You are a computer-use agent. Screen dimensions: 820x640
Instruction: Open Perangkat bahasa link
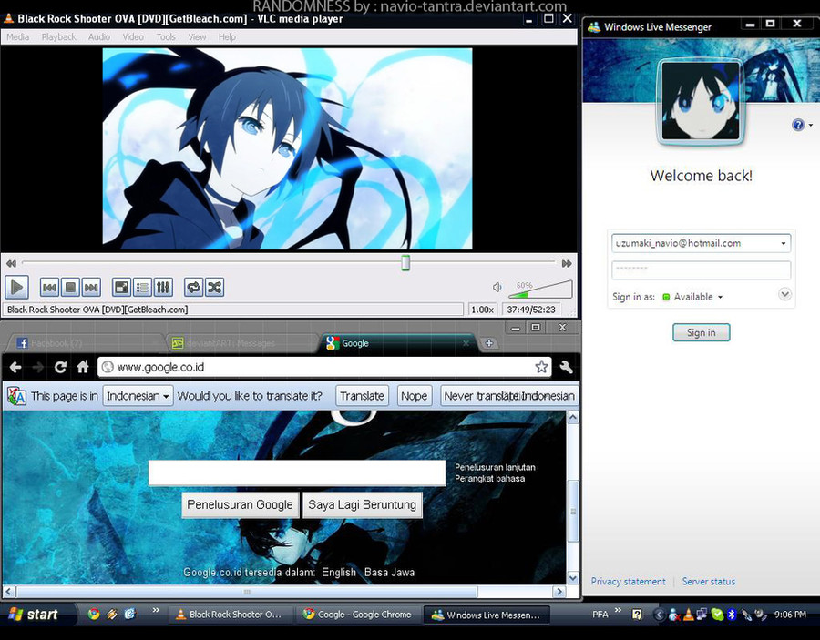[x=489, y=479]
